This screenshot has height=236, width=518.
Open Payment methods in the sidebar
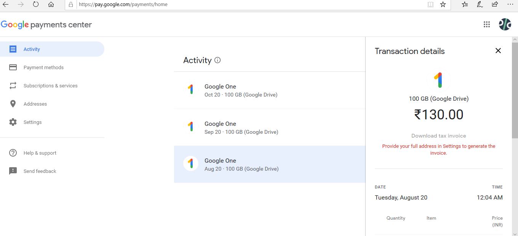[x=43, y=67]
